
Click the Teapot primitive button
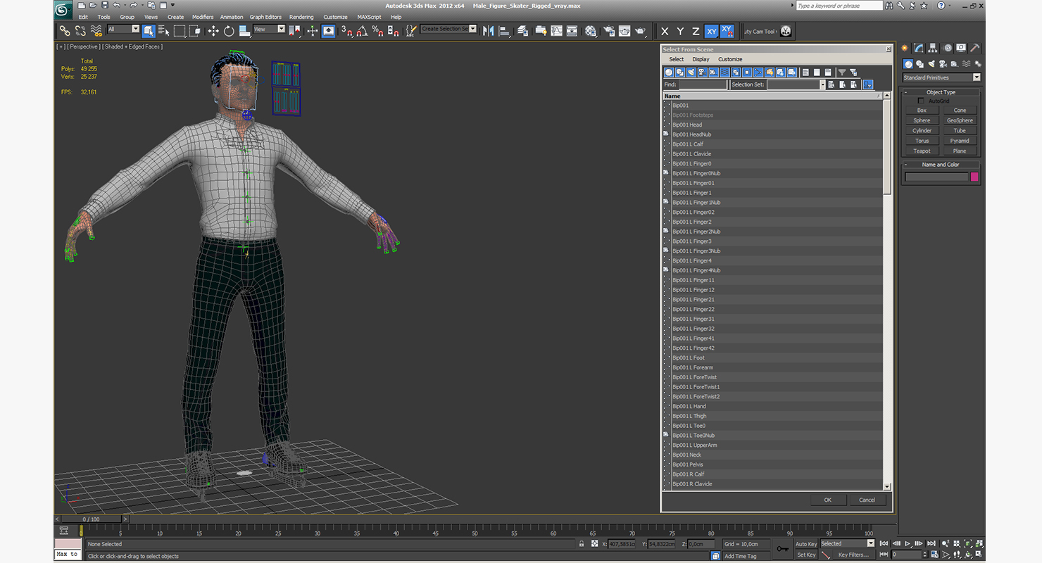(x=922, y=151)
